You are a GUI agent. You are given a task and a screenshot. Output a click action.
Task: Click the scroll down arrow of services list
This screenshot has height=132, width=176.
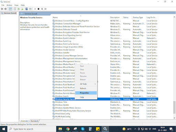(174, 118)
